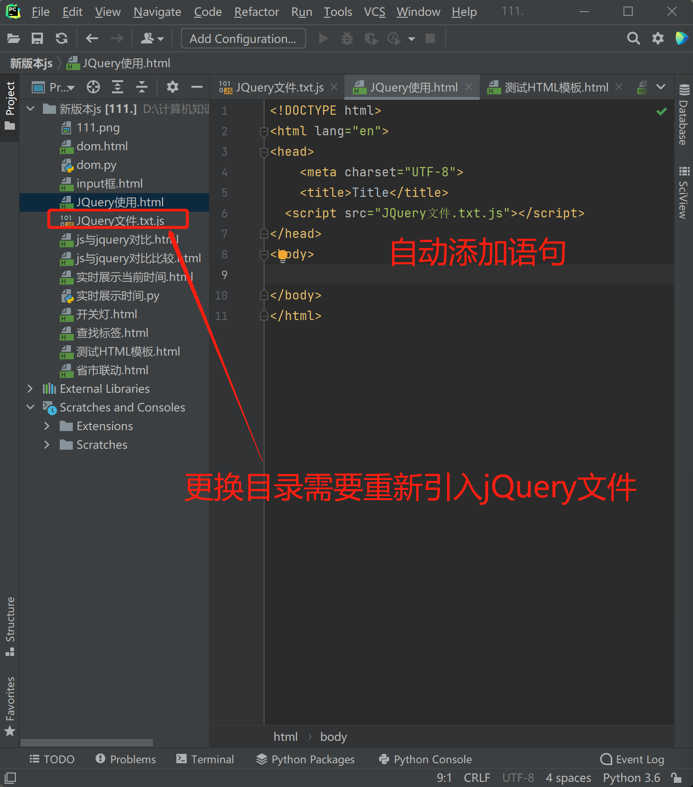Open the Python Packages tool window
This screenshot has width=693, height=787.
pyautogui.click(x=305, y=759)
